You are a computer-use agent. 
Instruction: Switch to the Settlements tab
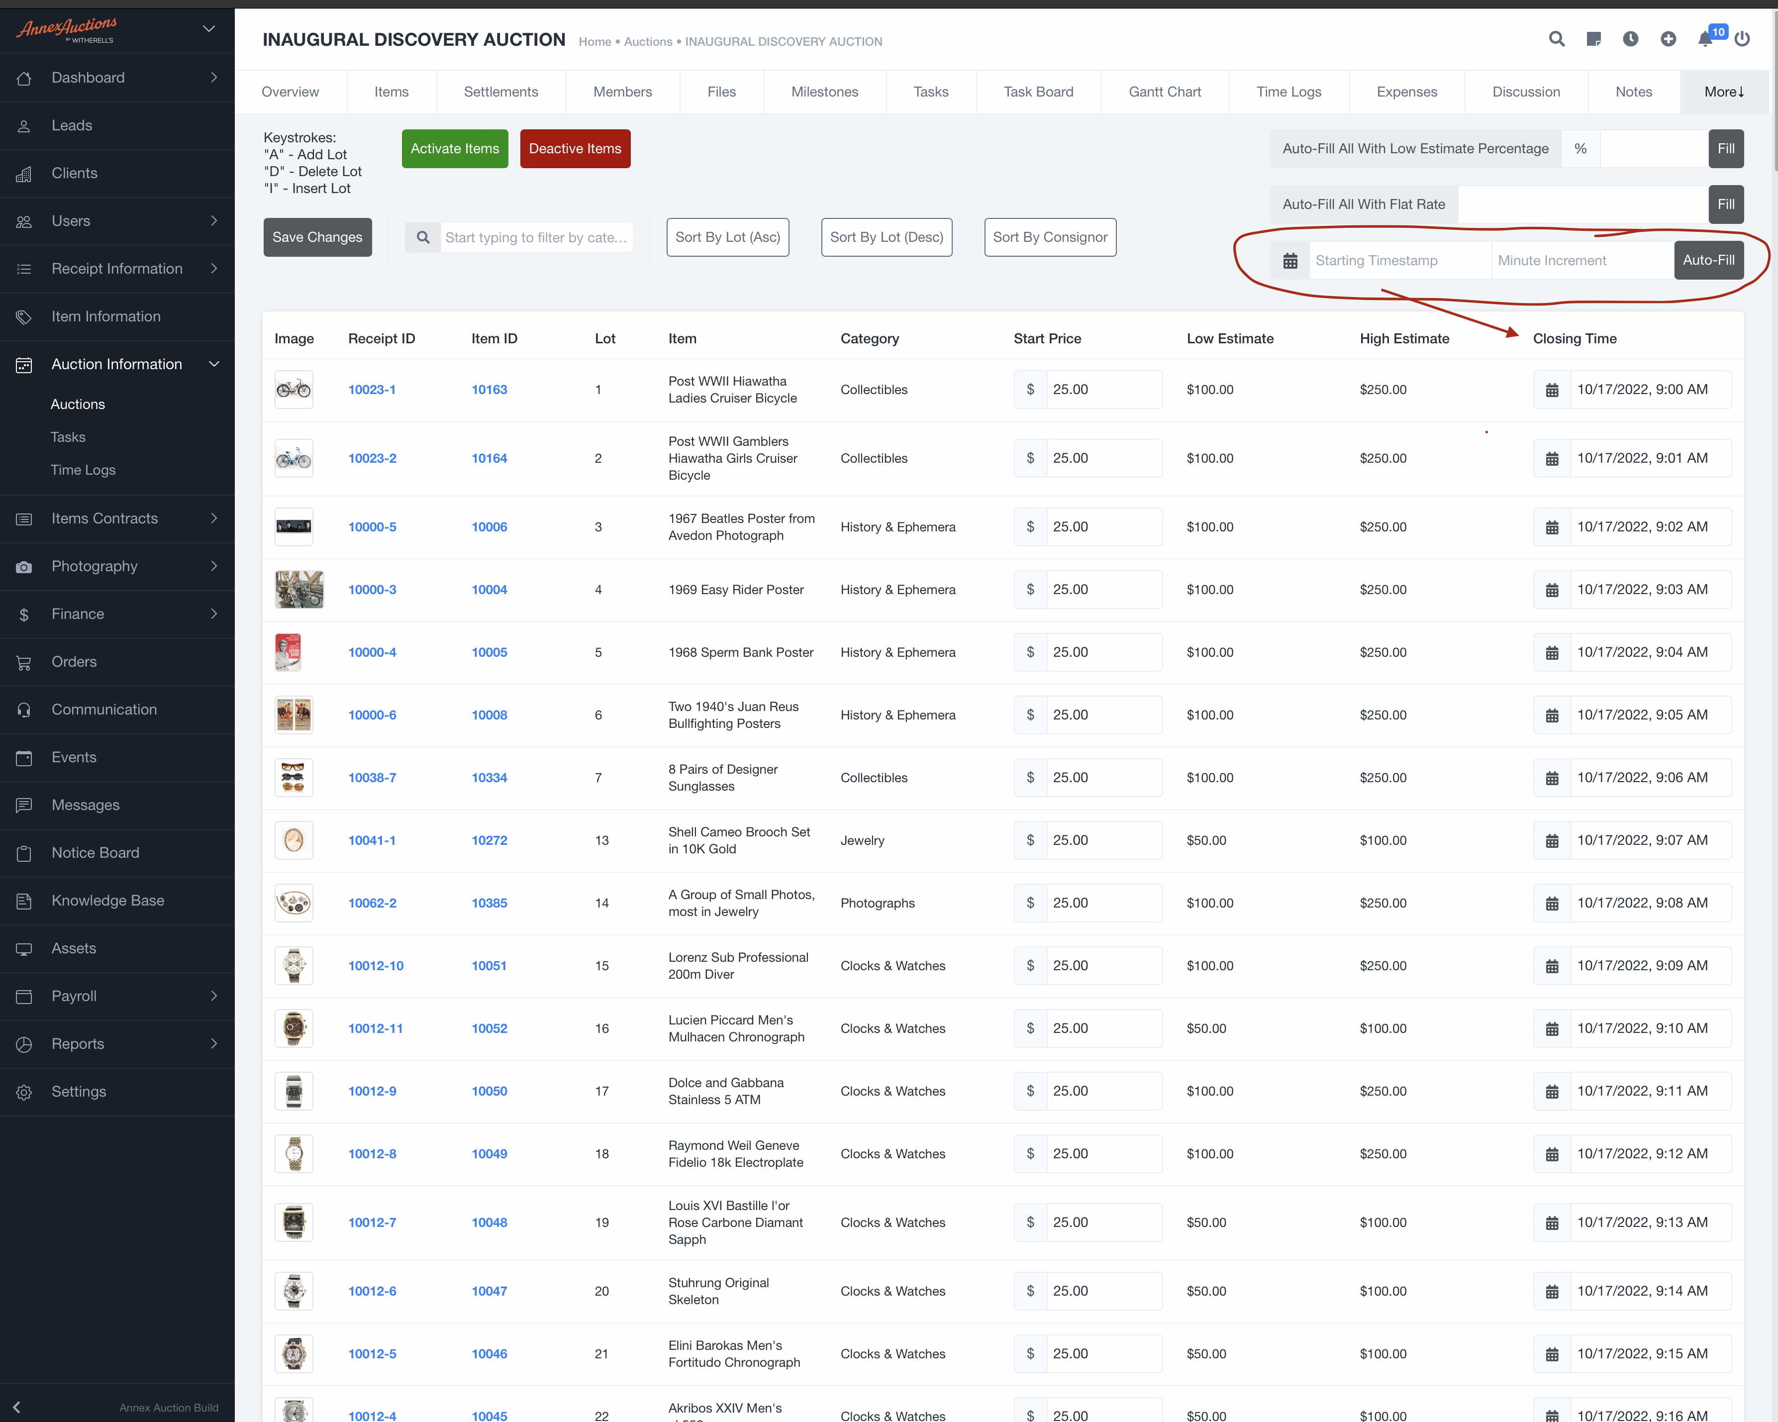pyautogui.click(x=500, y=92)
